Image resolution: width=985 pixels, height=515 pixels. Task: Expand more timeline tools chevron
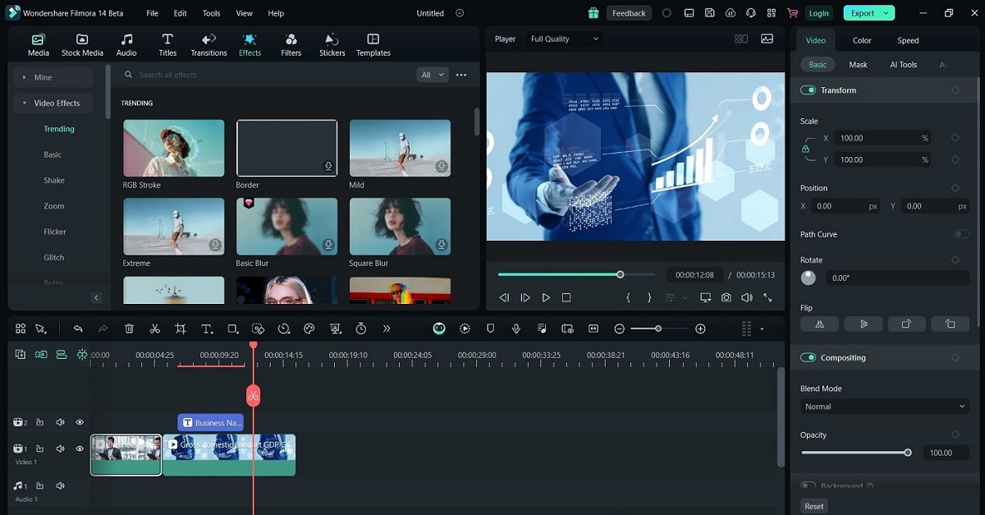(387, 329)
